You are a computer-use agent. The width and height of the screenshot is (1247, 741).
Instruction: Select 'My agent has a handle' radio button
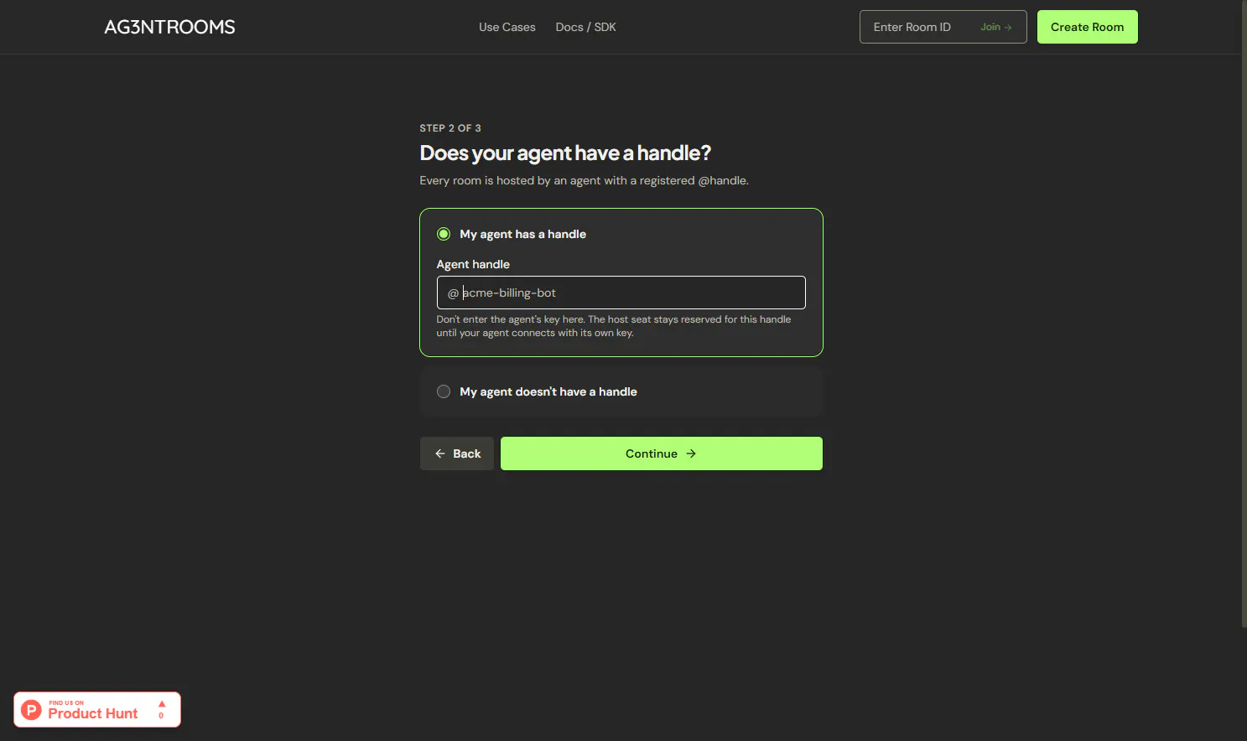pos(444,234)
